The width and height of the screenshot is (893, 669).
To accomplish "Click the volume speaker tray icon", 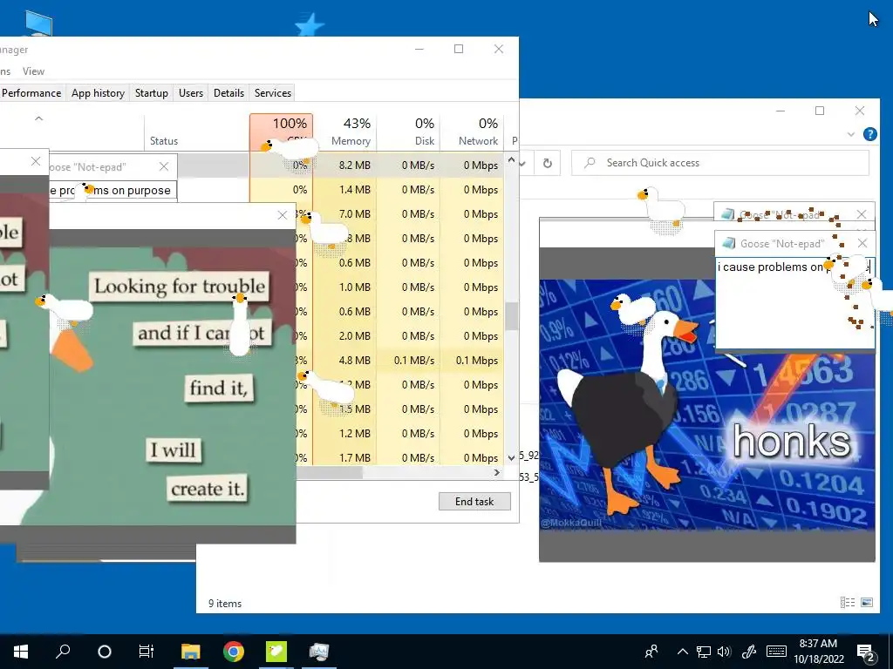I will pos(724,652).
